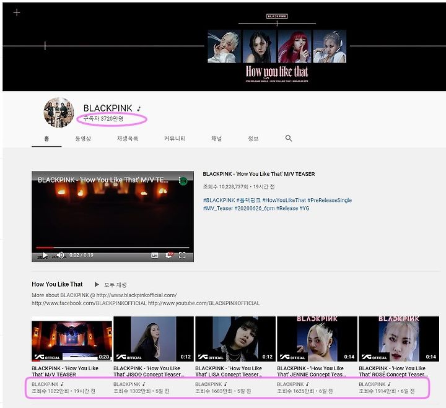This screenshot has width=446, height=408.
Task: Switch to the 채널 tab
Action: pos(216,139)
